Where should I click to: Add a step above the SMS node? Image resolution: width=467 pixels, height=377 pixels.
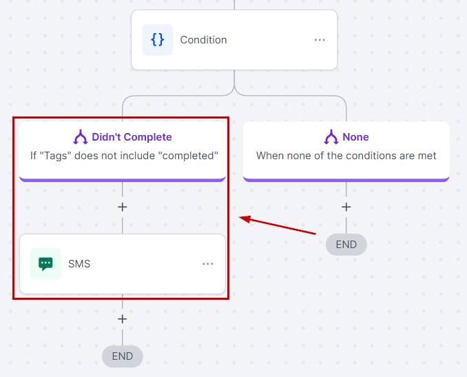(123, 207)
